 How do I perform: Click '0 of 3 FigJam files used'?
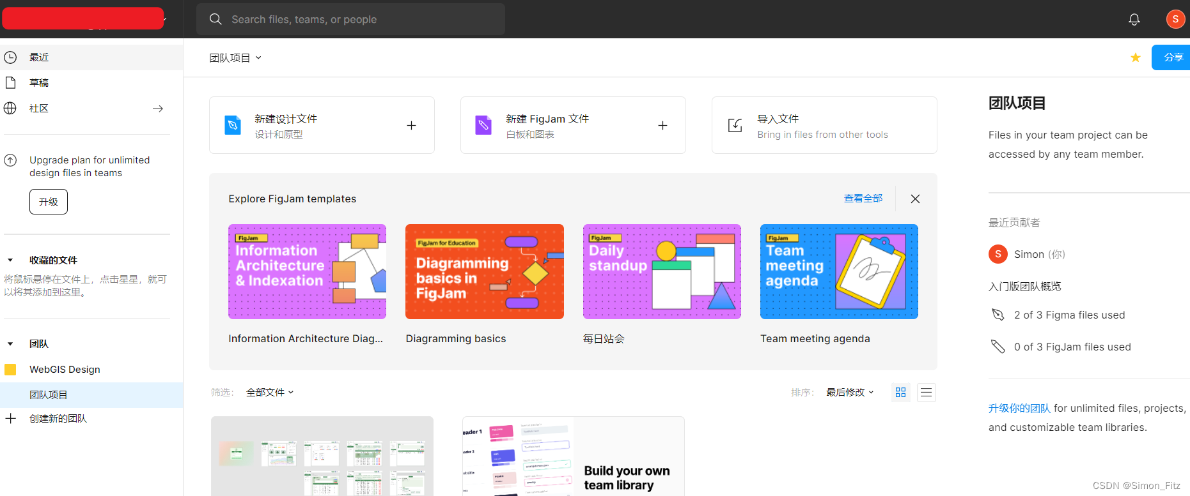(1072, 347)
